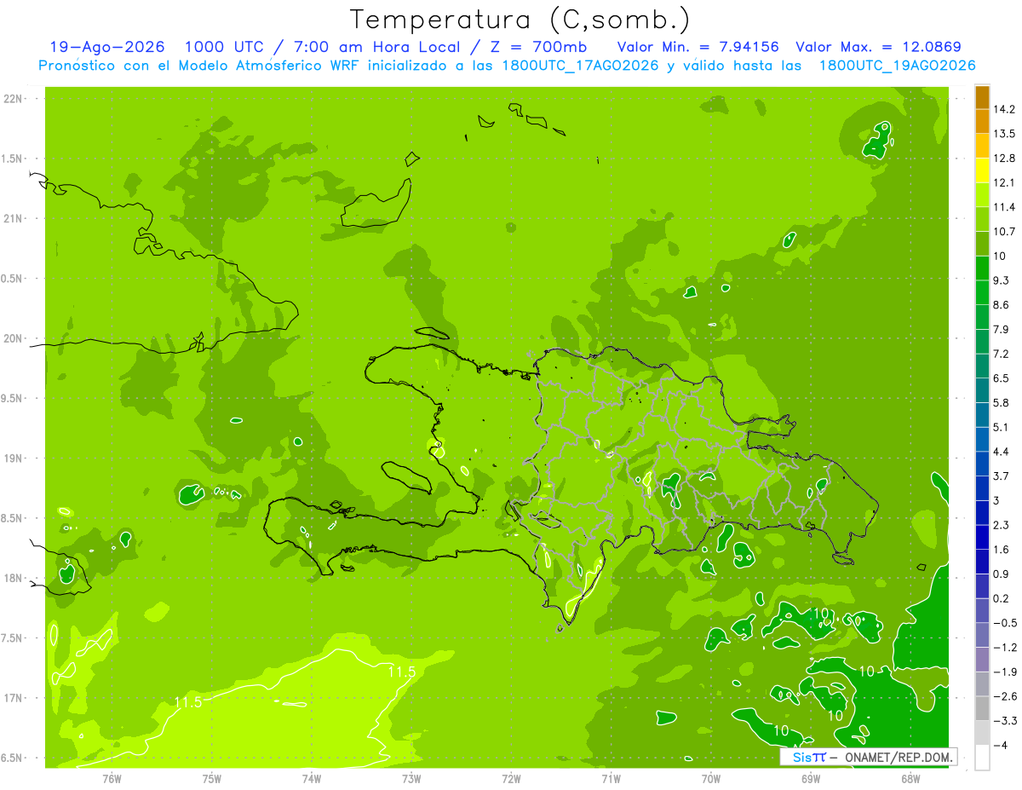Click the '72W' longitude label
1022x790 pixels.
coord(511,778)
